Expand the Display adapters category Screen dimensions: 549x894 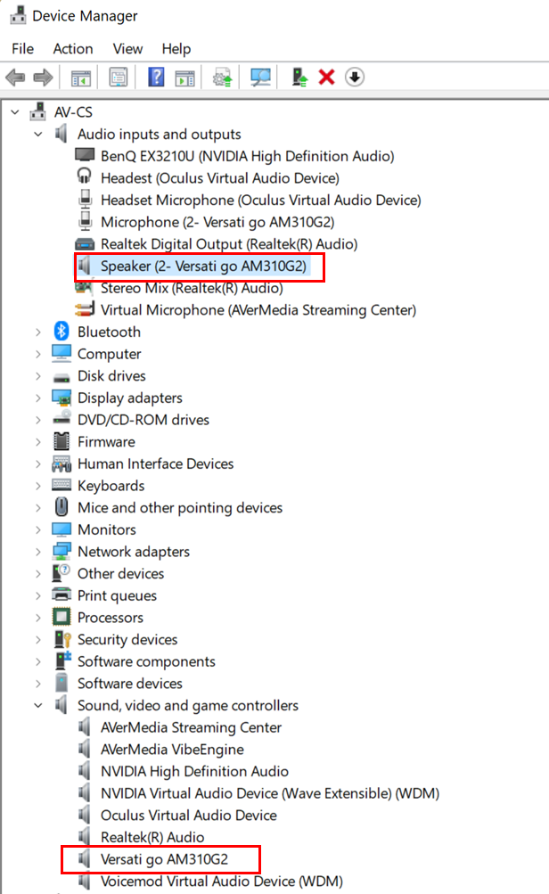(37, 398)
